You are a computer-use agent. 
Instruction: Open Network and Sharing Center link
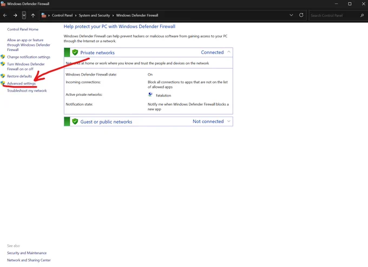pos(29,260)
